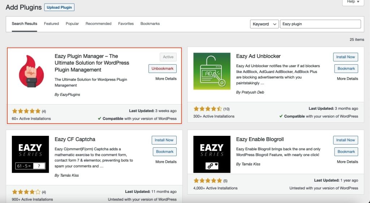Click the Compatible checkmark on Eazy Plugin Manager
Viewport: 370px width, 203px height.
99,118
